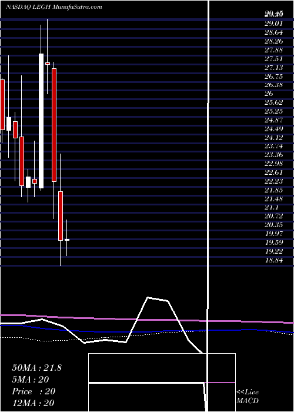Click the 20.35 price axis label
294x412 pixels.
tap(273, 225)
